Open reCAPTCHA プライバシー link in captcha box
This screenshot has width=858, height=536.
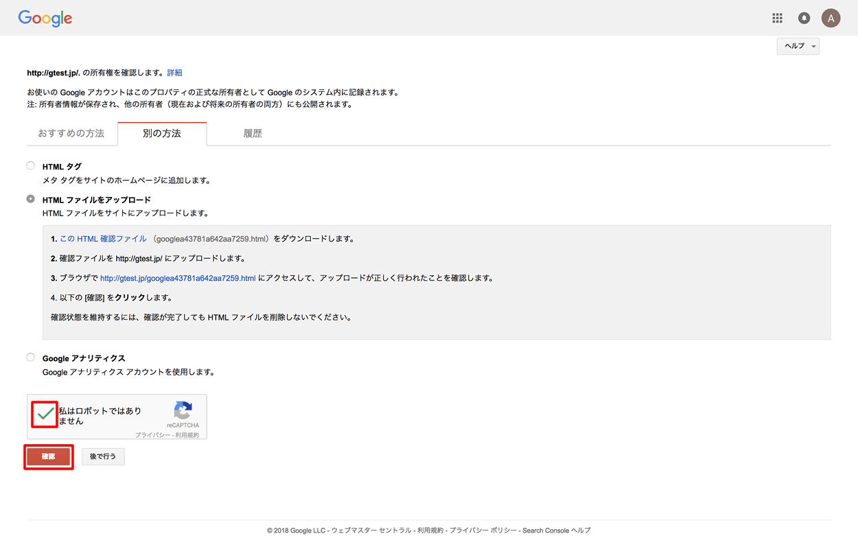152,435
